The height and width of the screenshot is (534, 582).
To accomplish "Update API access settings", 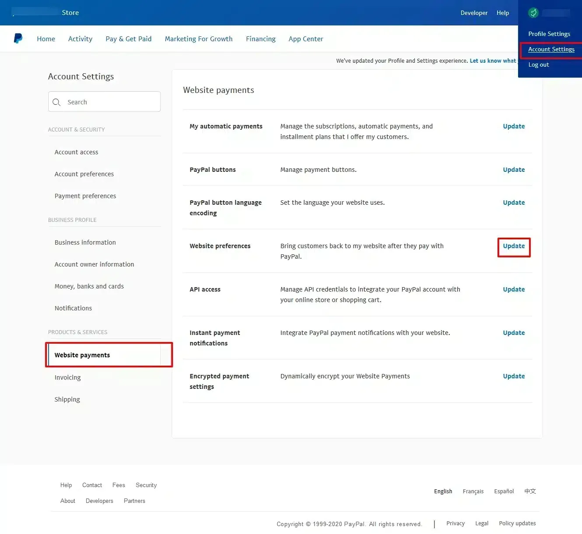I will 514,289.
